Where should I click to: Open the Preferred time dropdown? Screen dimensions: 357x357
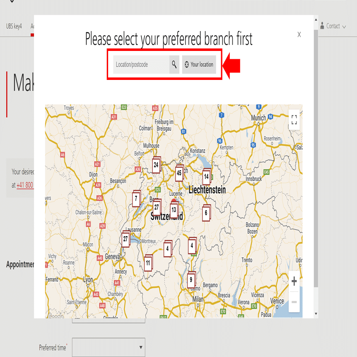pyautogui.click(x=109, y=347)
